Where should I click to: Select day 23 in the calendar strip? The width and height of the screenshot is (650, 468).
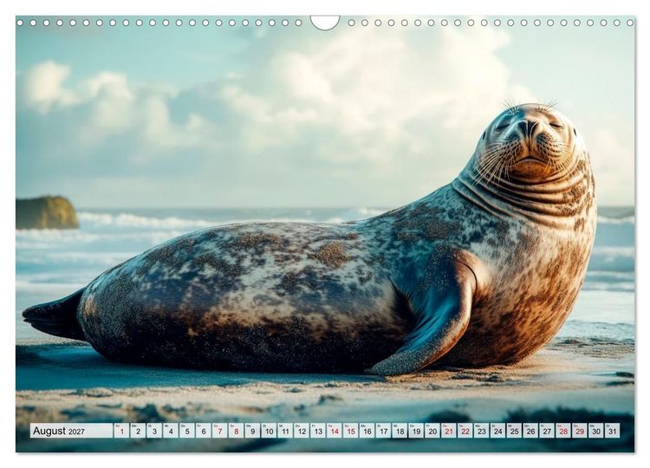[x=482, y=431]
